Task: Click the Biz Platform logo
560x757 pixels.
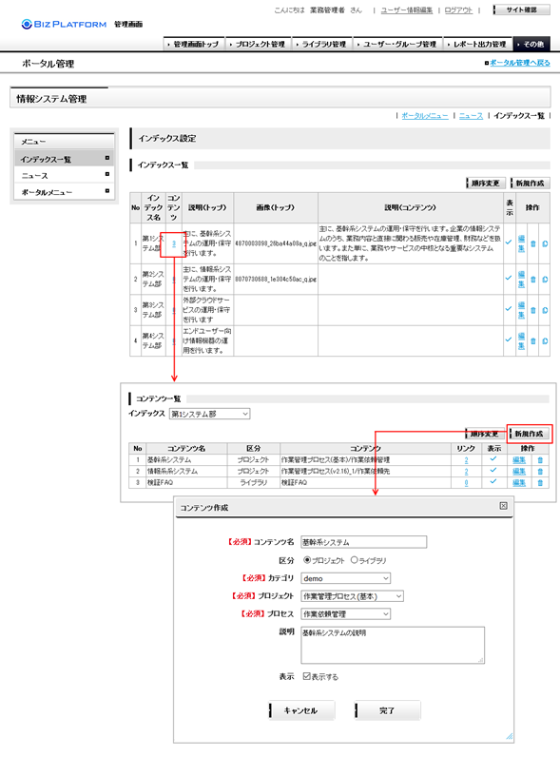Action: coord(64,24)
